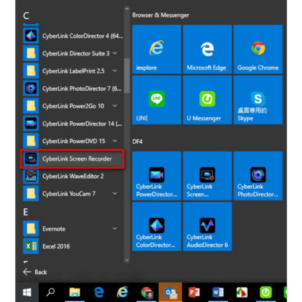Click the E letter header
Screen dimensions: 302x302
[25, 212]
